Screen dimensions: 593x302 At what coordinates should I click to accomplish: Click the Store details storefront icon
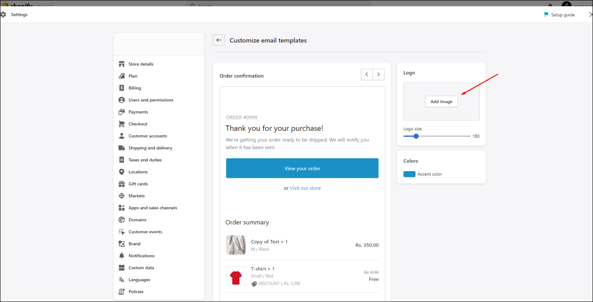[122, 64]
